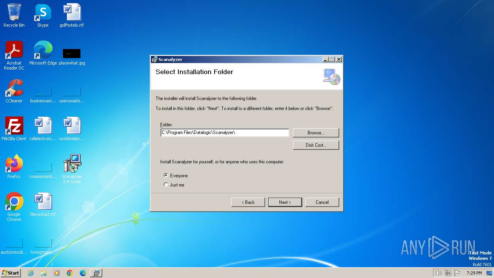Launch Skype from the desktop

coord(42,15)
